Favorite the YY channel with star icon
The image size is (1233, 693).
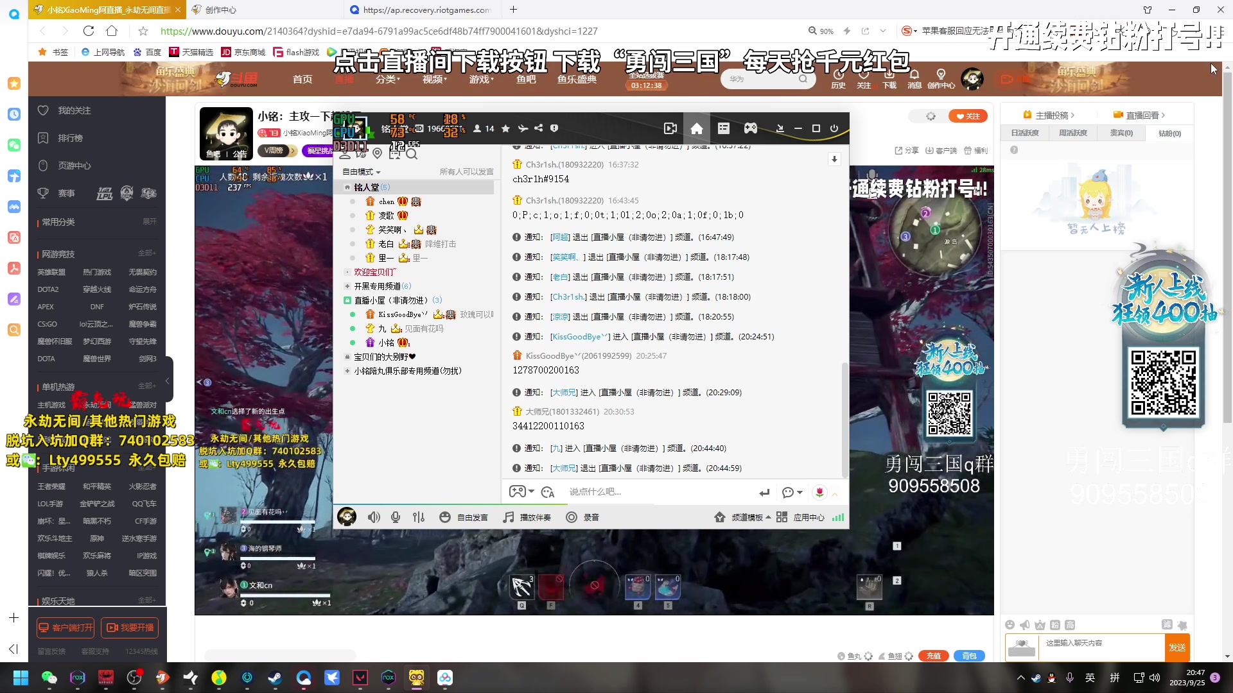(505, 128)
